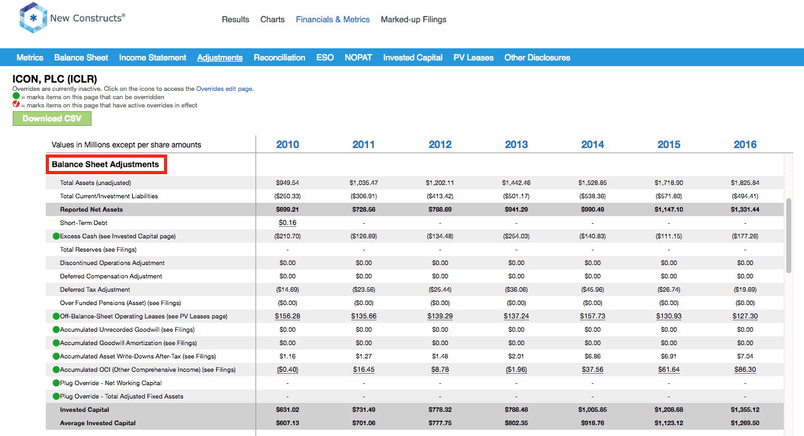804x436 pixels.
Task: Click the Deferred Tax Adjustment row label
Action: (x=95, y=289)
